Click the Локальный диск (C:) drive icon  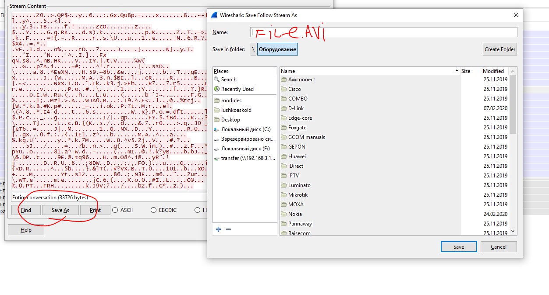(x=216, y=129)
